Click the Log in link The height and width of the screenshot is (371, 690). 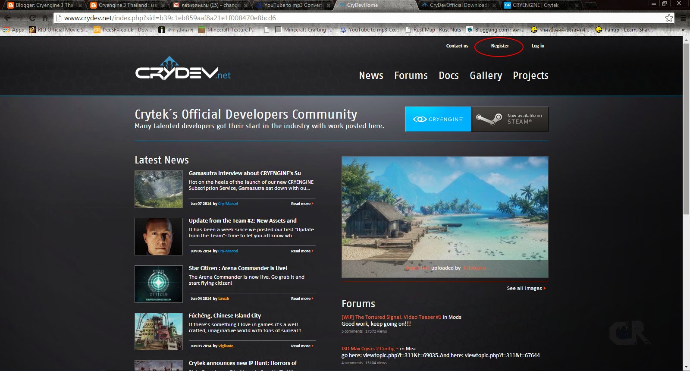click(538, 46)
